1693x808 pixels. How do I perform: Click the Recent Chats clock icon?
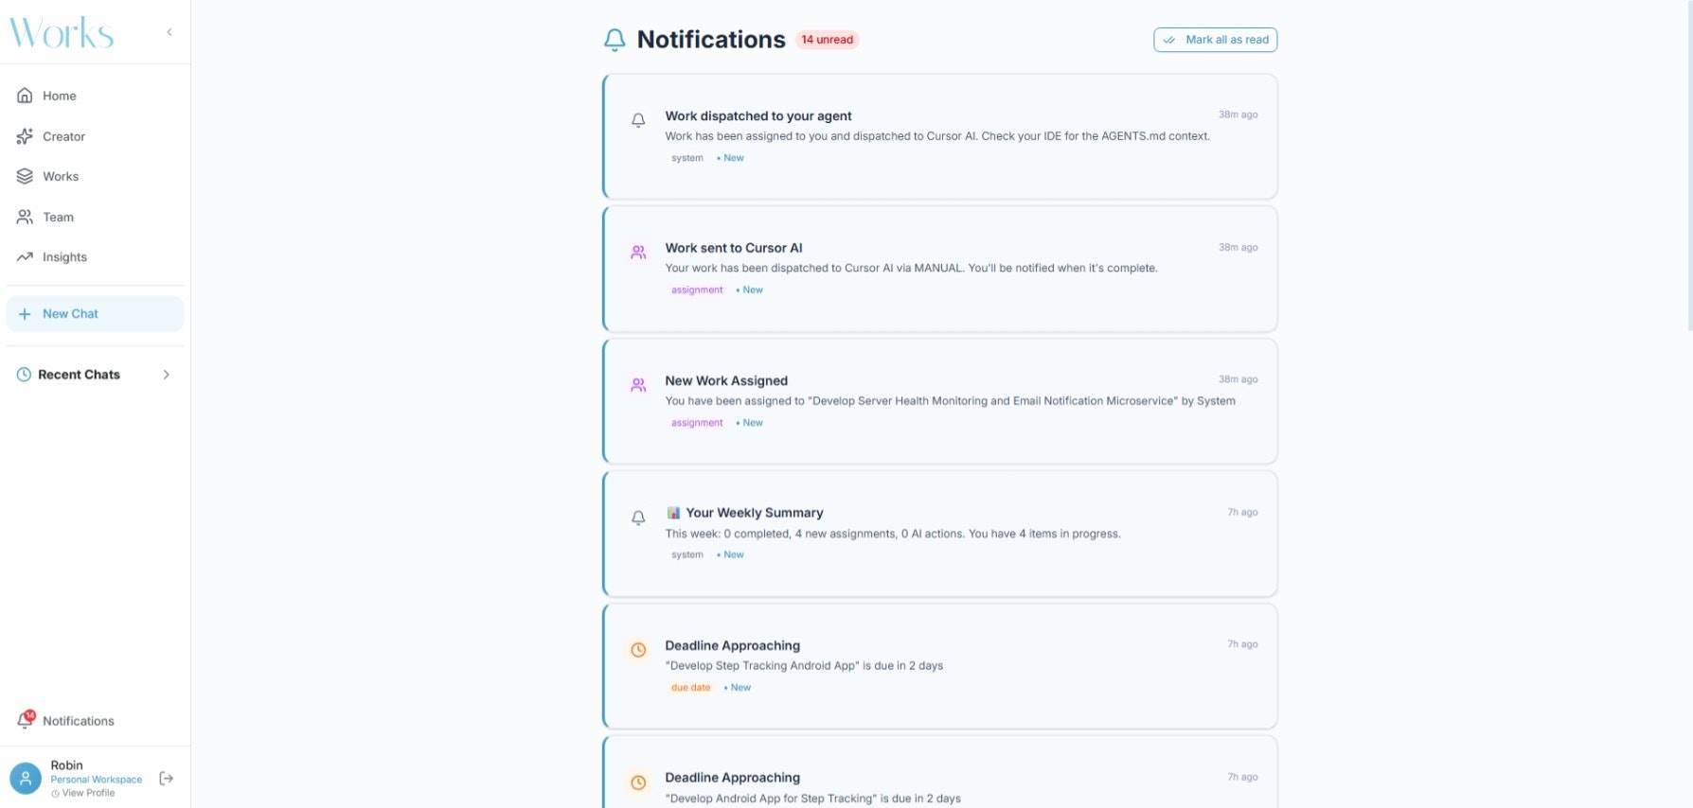(25, 375)
